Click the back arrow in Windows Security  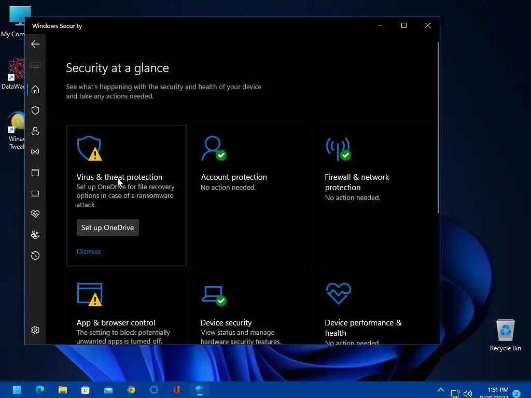tap(35, 44)
